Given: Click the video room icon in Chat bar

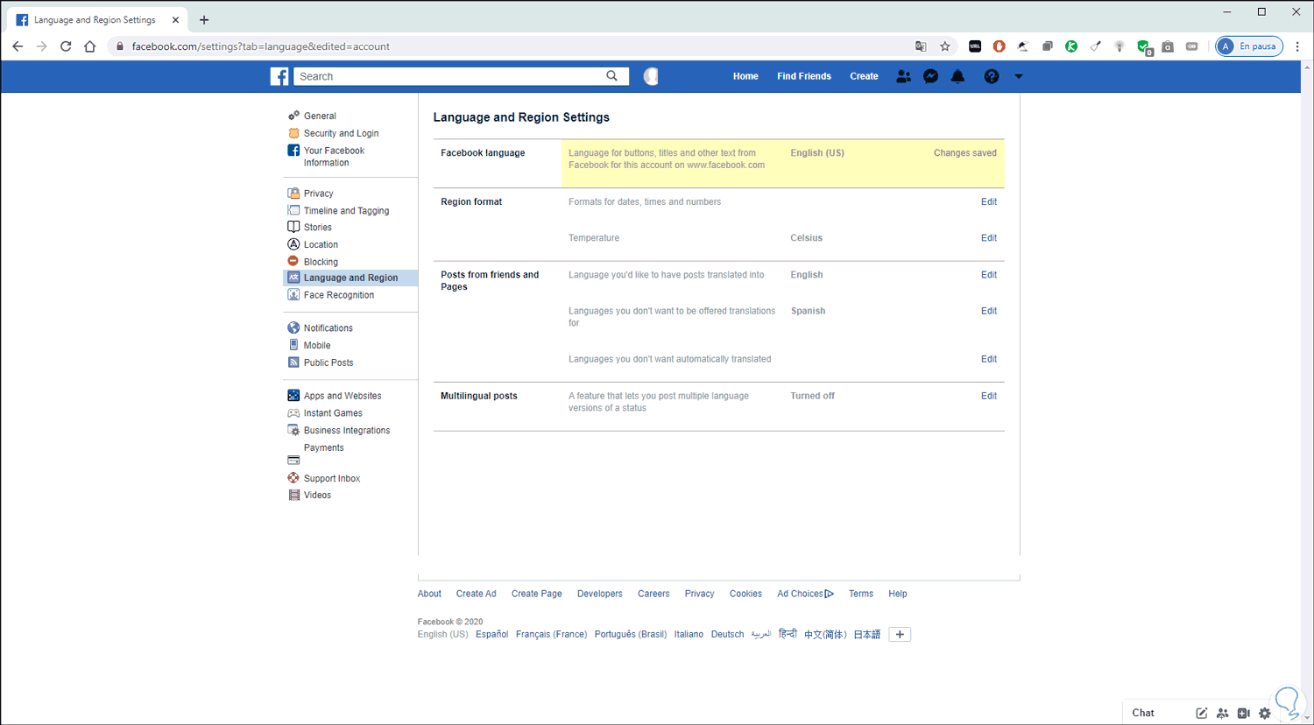Looking at the screenshot, I should (1243, 713).
